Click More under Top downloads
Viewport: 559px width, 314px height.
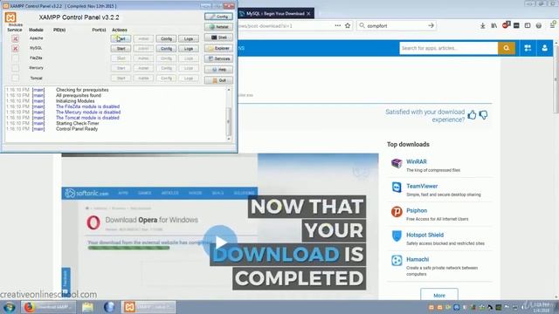[439, 295]
